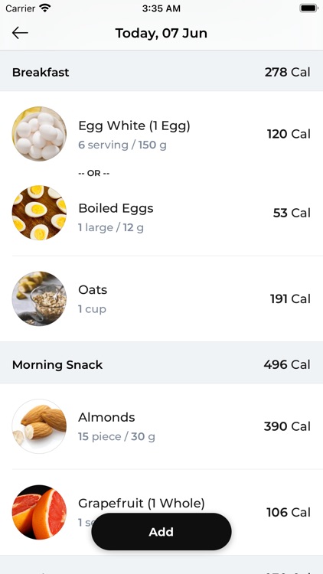323x574 pixels.
Task: Open the Almonds photo
Action: coord(39,426)
